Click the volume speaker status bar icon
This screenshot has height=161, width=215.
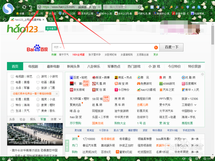[184, 159]
